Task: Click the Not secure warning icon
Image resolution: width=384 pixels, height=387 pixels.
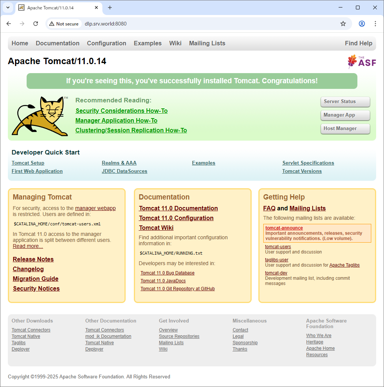Action: [52, 24]
